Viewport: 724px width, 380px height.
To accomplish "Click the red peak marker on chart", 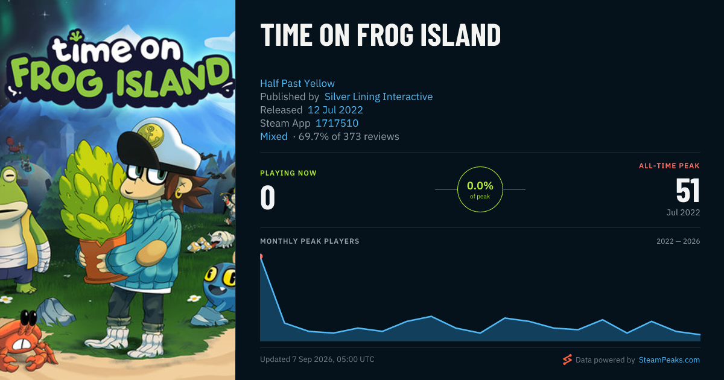I will tap(261, 256).
